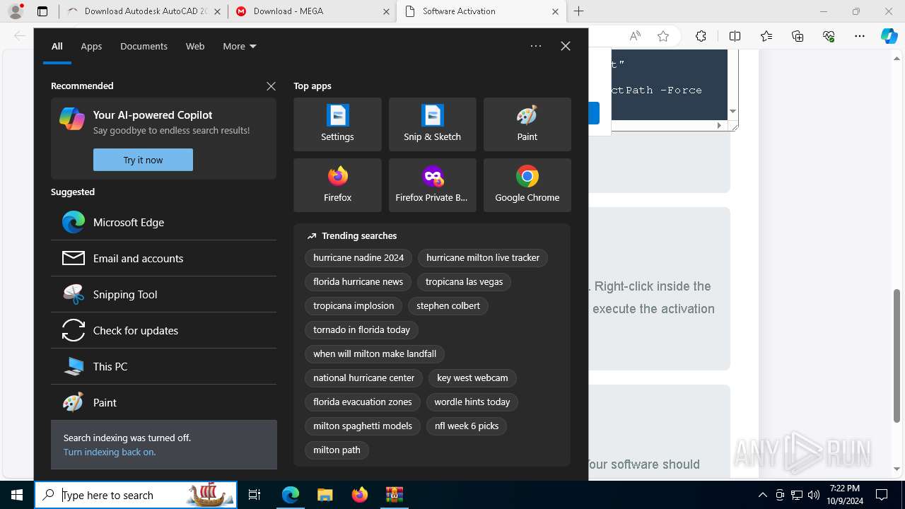Open search panel options ellipsis
905x509 pixels.
(536, 46)
